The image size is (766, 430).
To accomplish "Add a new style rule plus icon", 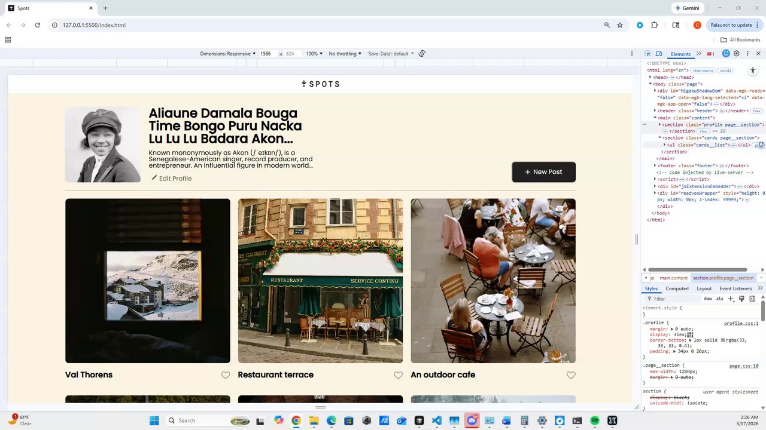I will point(731,299).
